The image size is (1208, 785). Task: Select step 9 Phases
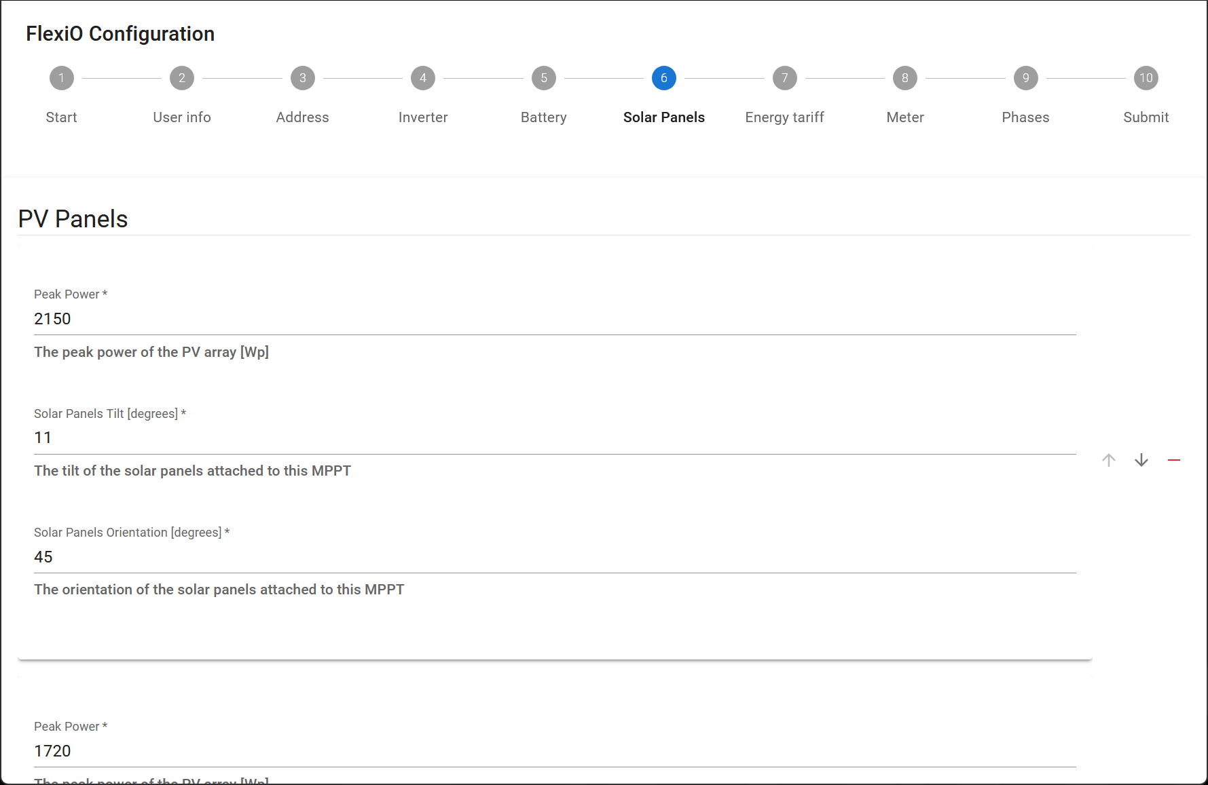tap(1025, 78)
